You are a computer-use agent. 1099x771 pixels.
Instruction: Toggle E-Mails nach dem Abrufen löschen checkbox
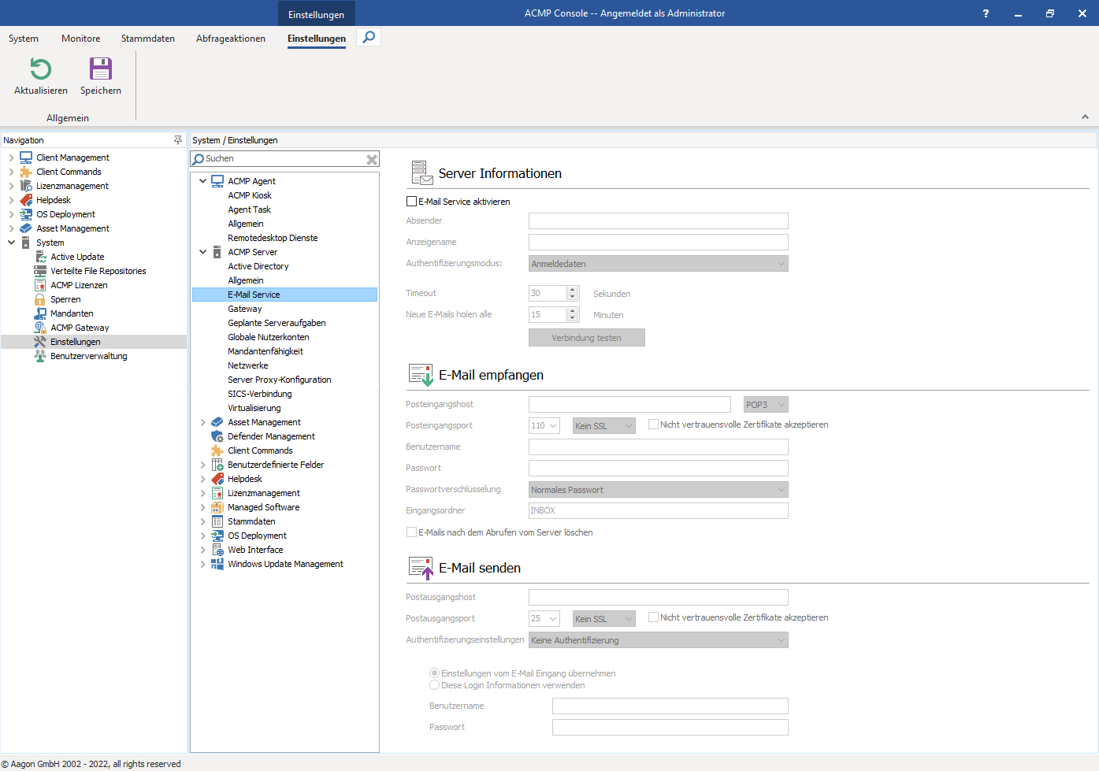click(411, 532)
